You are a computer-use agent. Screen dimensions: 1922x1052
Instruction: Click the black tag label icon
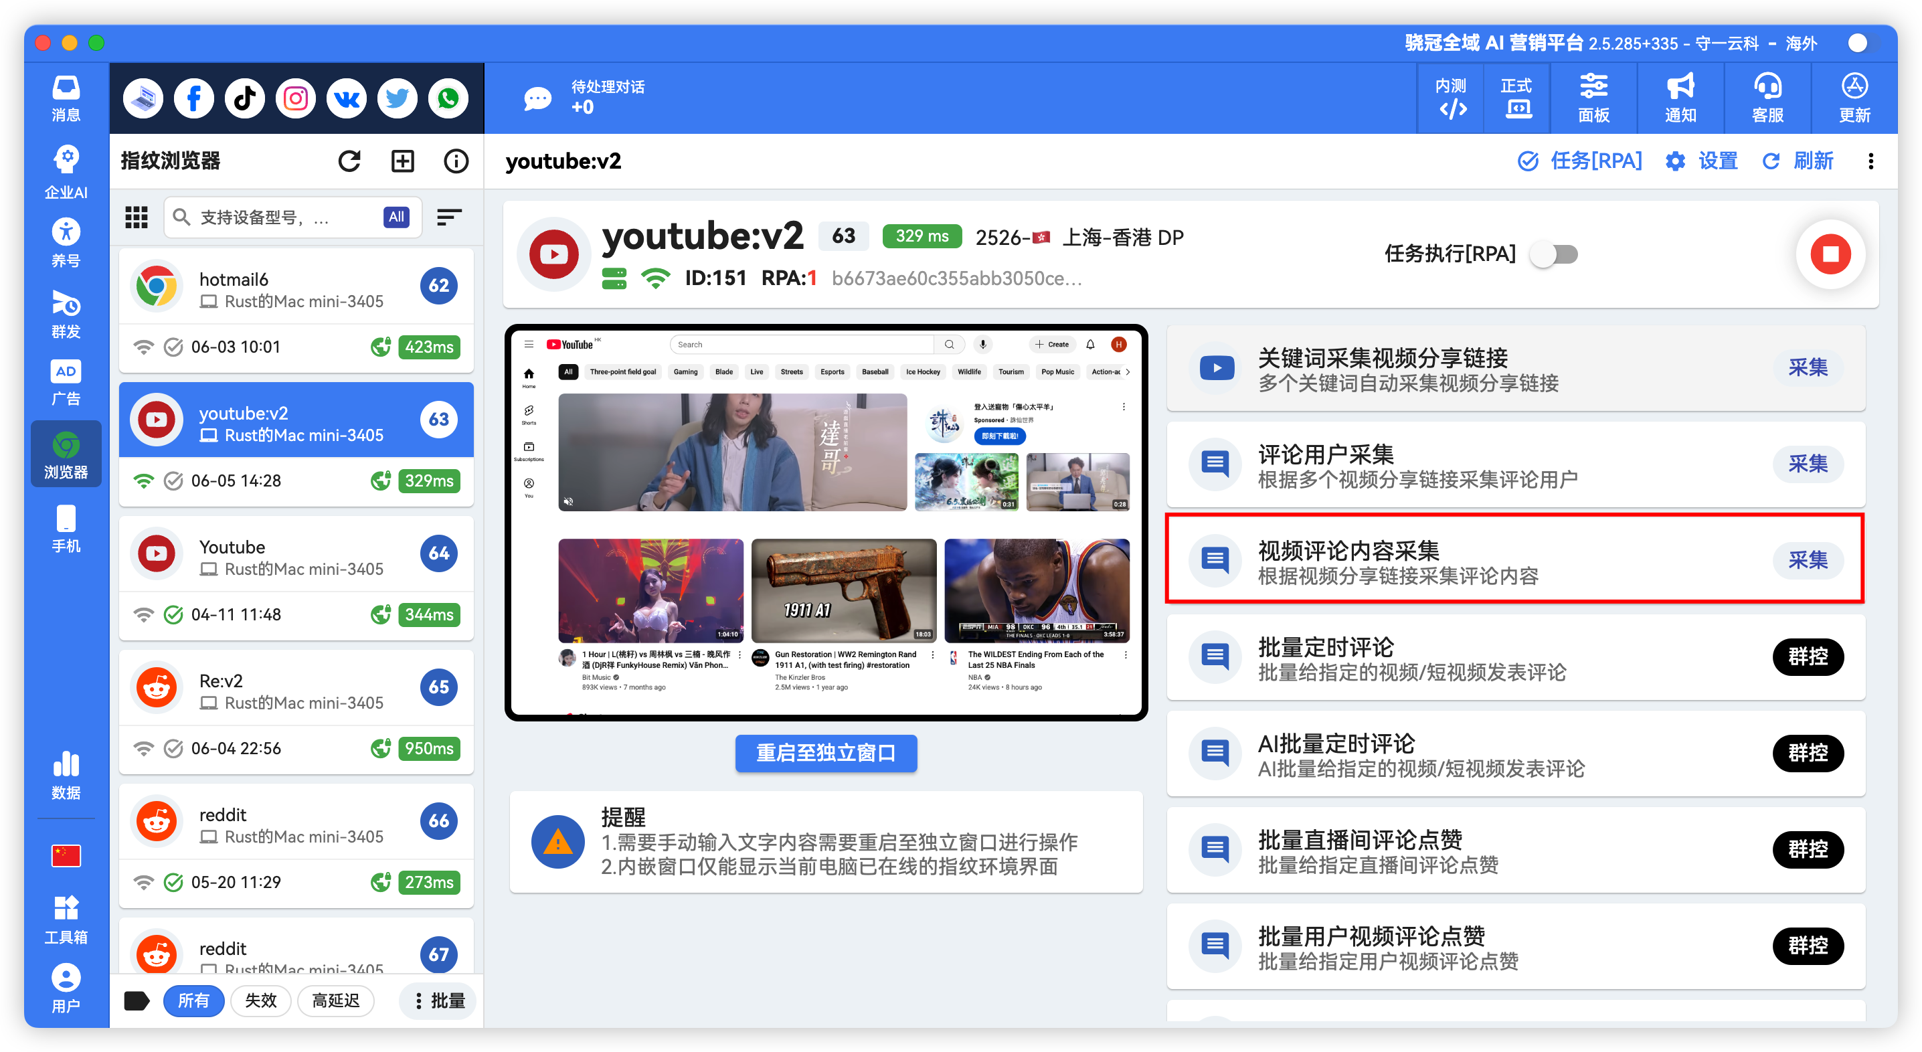click(x=137, y=1000)
